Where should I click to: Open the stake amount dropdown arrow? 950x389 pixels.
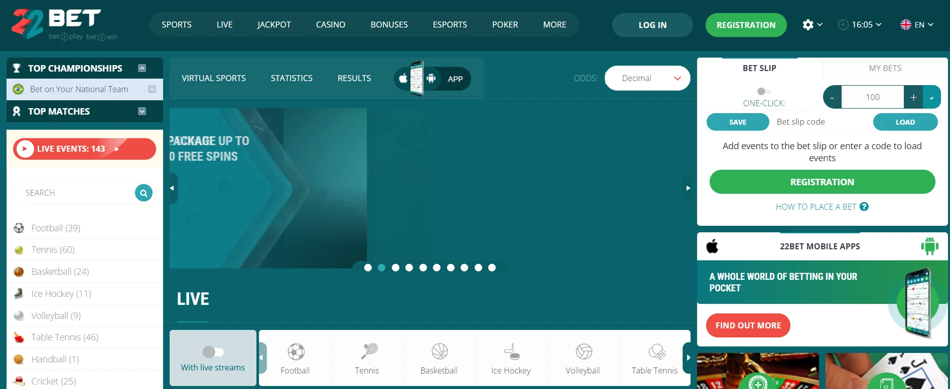pyautogui.click(x=932, y=97)
